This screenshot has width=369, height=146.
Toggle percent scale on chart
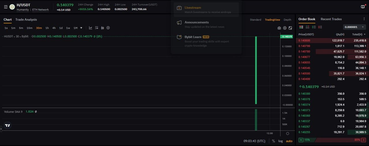[x=273, y=141]
